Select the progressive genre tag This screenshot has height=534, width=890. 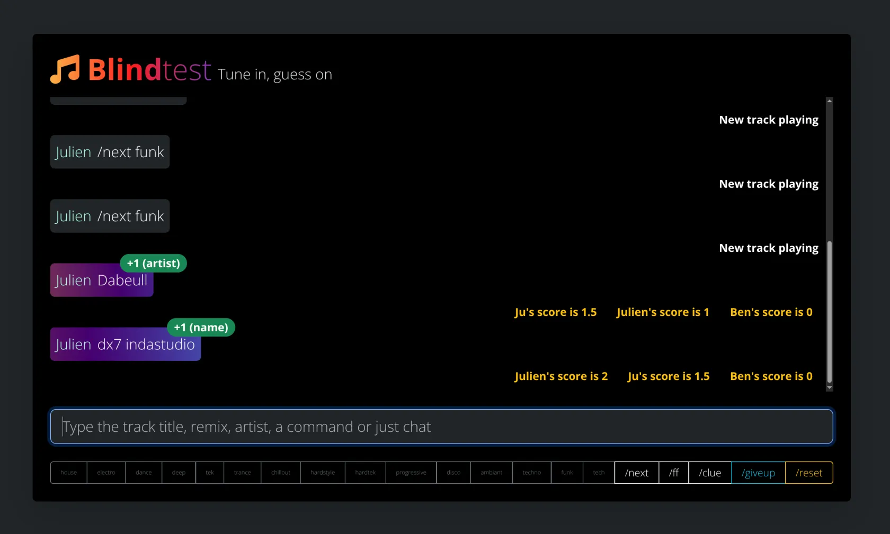[x=411, y=473]
